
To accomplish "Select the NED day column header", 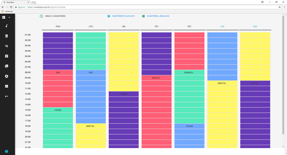I will pyautogui.click(x=255, y=26).
